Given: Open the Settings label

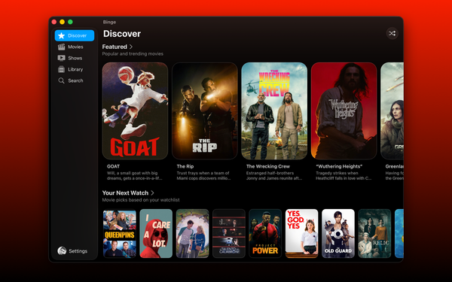Looking at the screenshot, I should [x=78, y=251].
